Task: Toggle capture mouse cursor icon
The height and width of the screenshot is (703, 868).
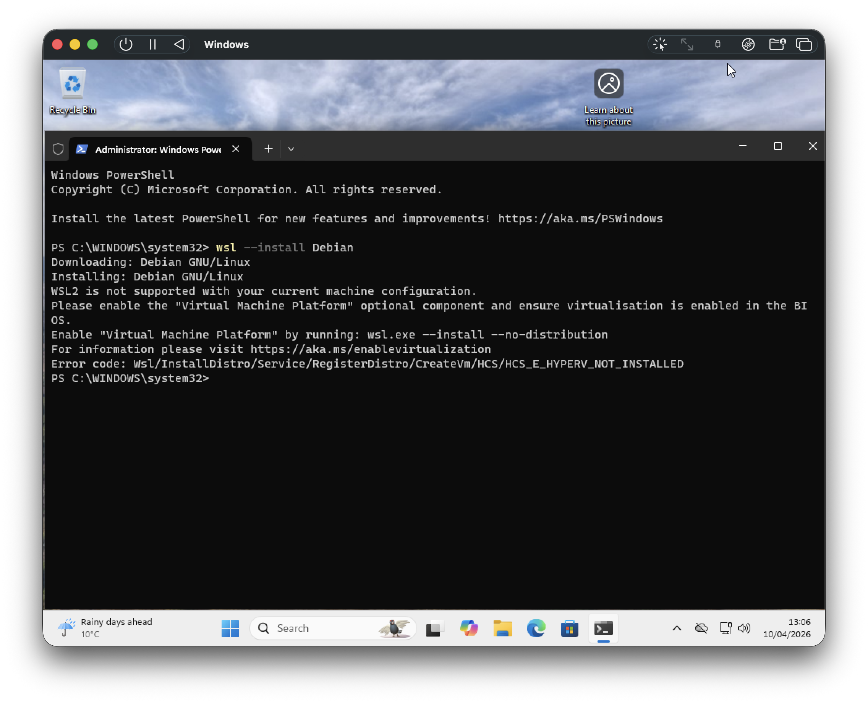Action: (x=660, y=44)
